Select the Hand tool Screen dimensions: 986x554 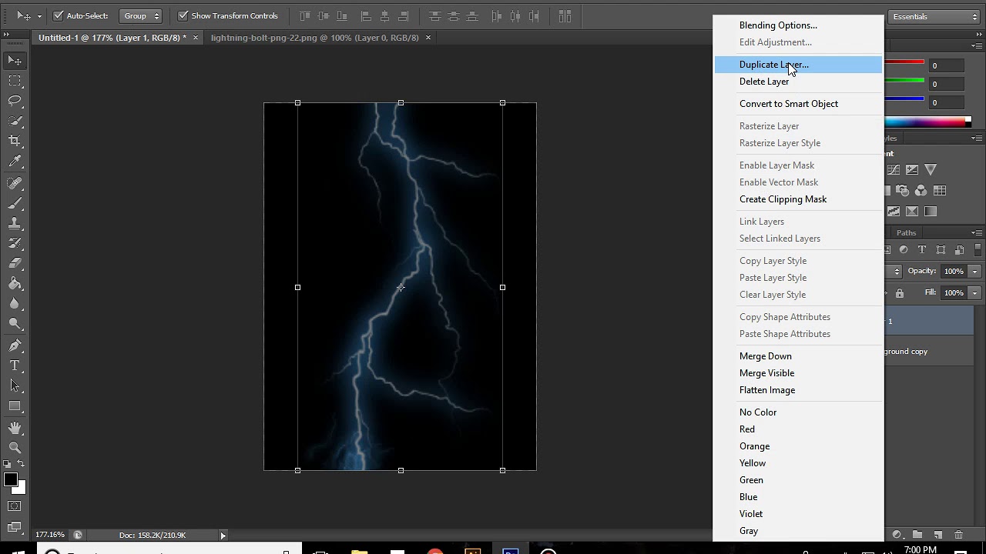(x=15, y=428)
